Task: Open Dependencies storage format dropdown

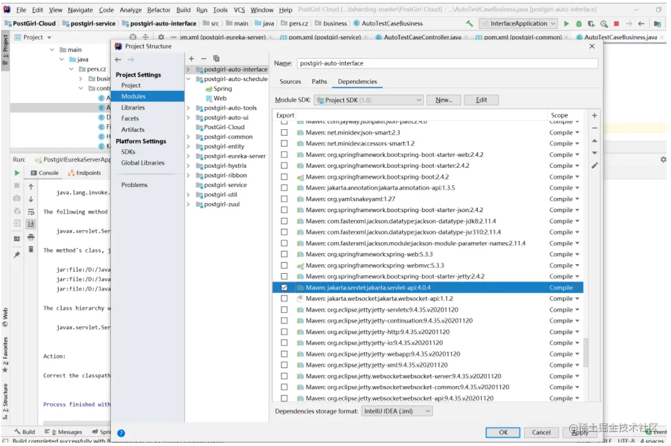Action: pyautogui.click(x=397, y=411)
